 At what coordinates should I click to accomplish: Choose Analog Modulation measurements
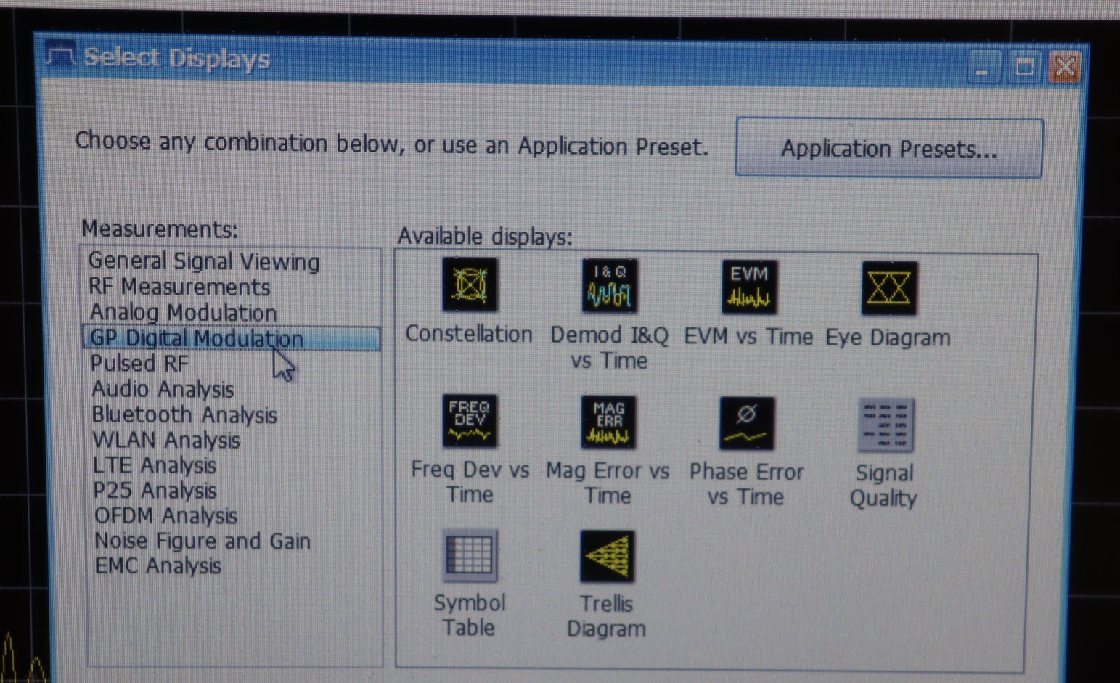pos(183,312)
